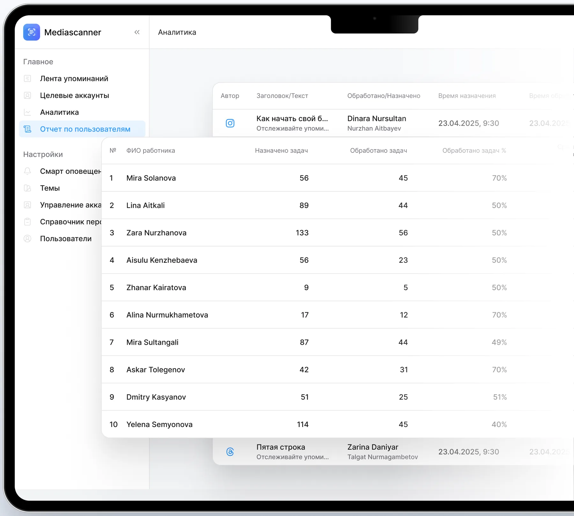Click the Автор column header

tap(230, 96)
